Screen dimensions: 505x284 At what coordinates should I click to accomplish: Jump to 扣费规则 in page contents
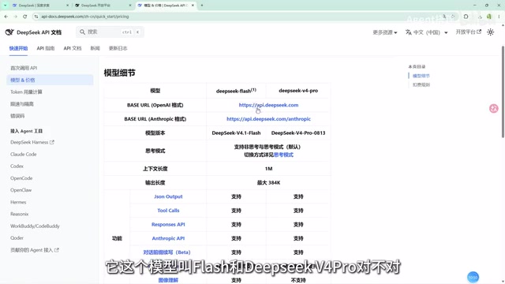click(421, 85)
